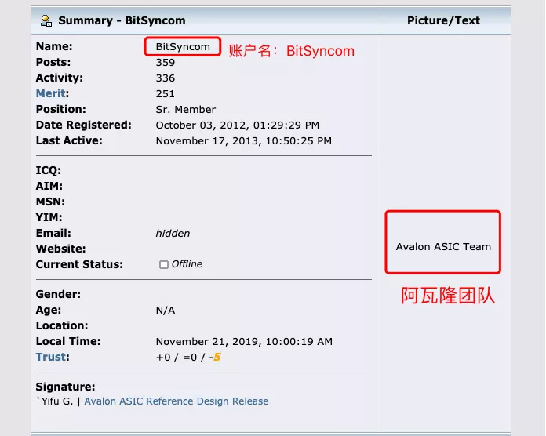Click the hidden email value
This screenshot has width=546, height=436.
point(173,233)
